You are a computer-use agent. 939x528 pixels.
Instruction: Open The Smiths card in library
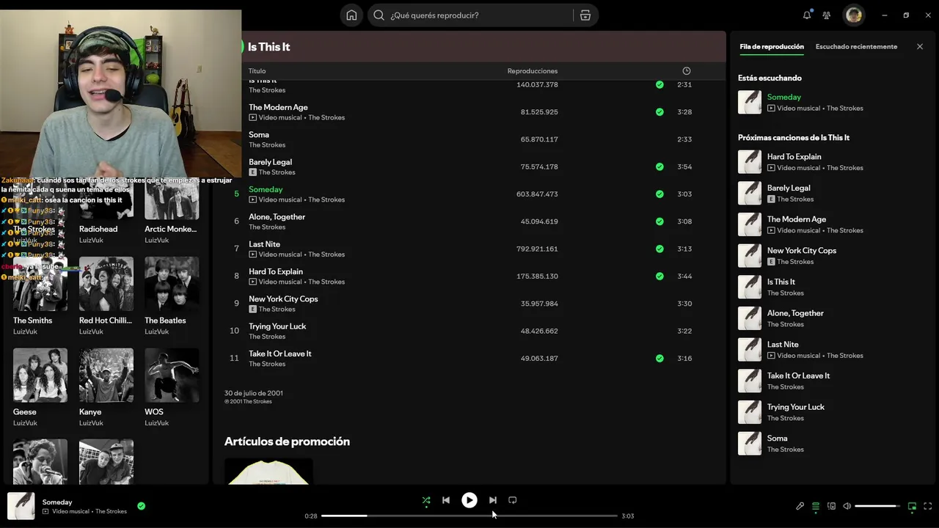pyautogui.click(x=40, y=296)
